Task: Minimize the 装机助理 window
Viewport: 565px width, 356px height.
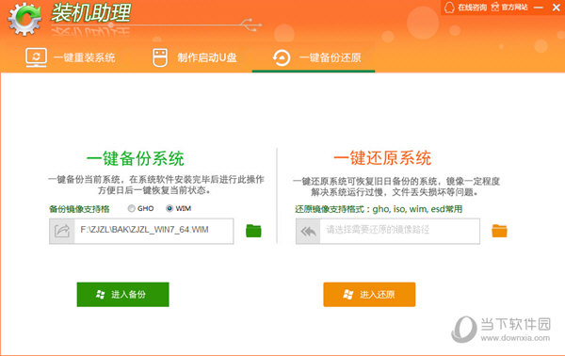Action: click(539, 8)
